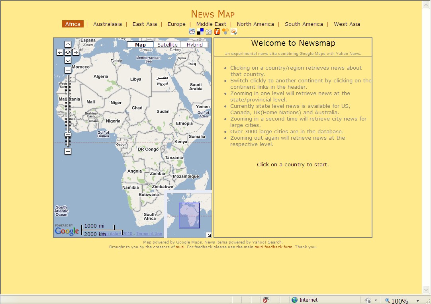Click the Reddit sharing icon

click(x=192, y=31)
